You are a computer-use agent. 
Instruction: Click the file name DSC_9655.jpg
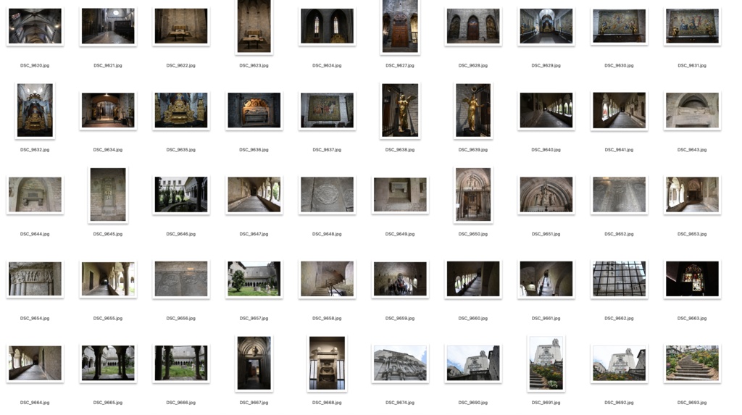tap(108, 319)
